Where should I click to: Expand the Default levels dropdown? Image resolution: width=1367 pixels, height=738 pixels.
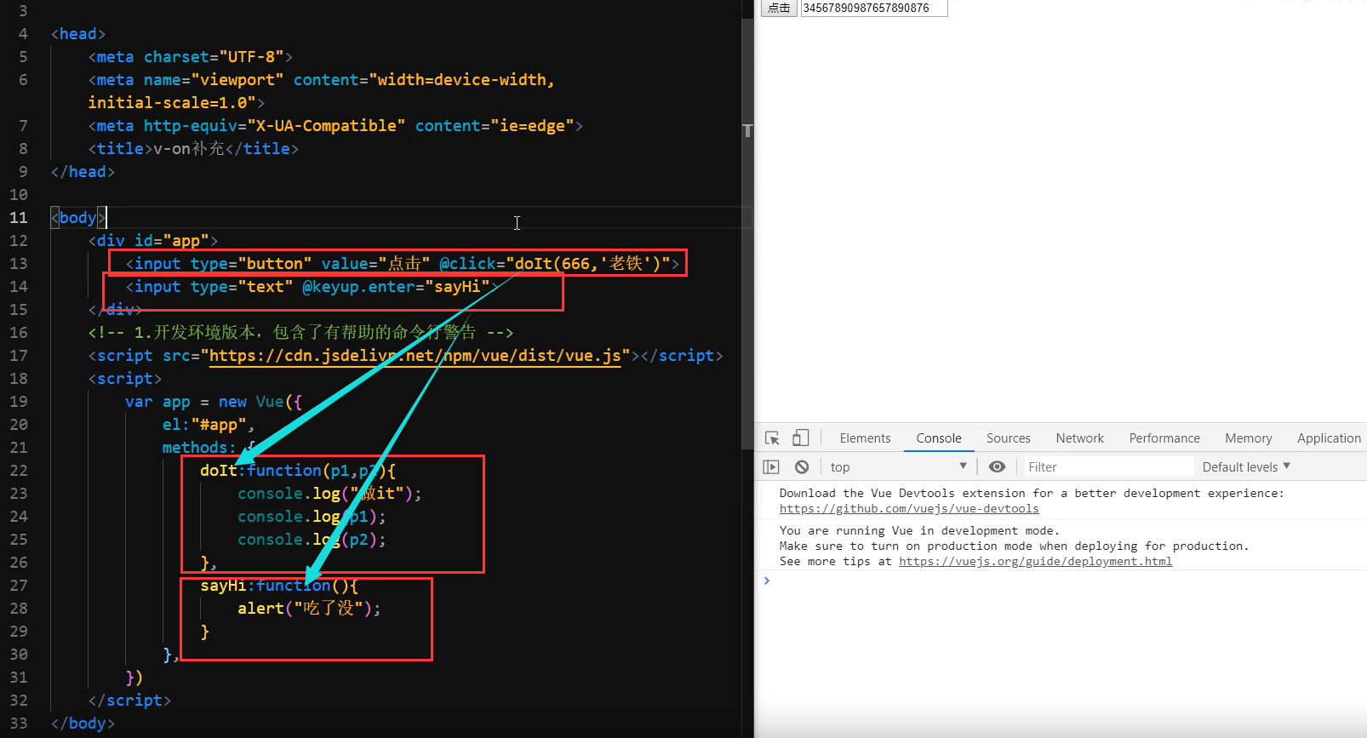pos(1245,466)
